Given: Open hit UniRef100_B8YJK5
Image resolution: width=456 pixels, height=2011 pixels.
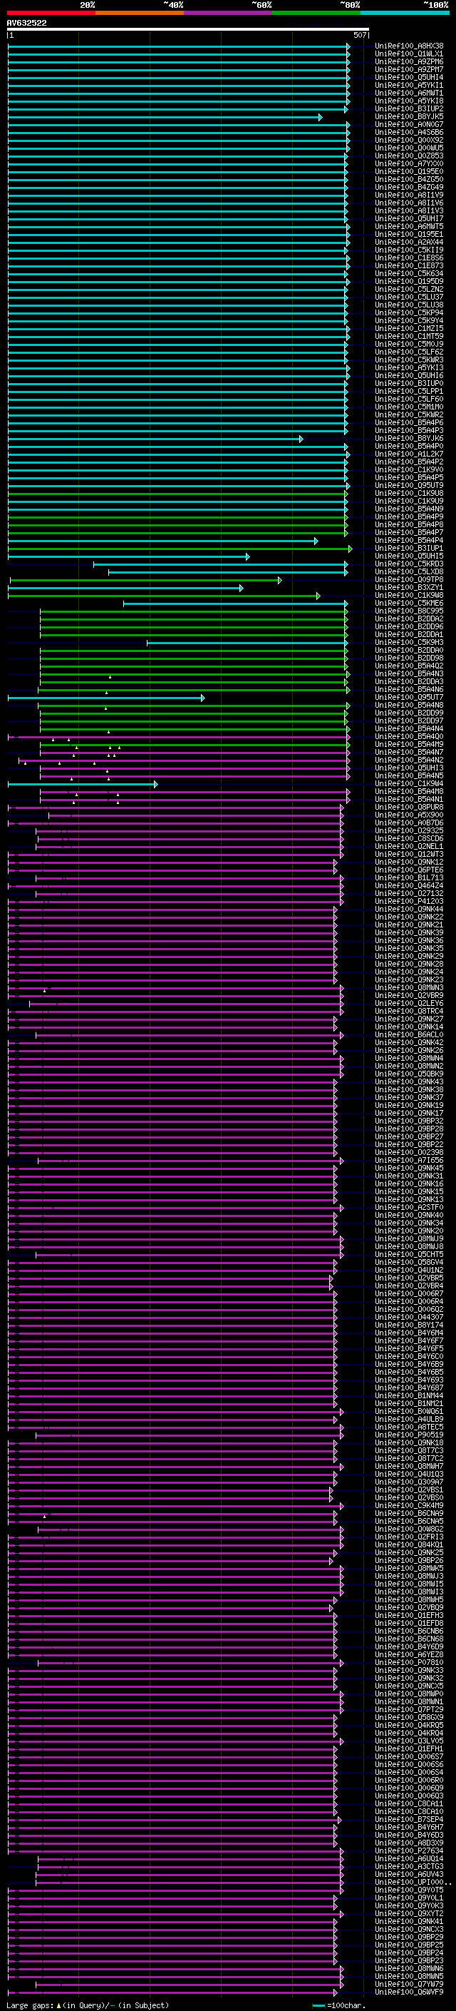Looking at the screenshot, I should point(409,117).
